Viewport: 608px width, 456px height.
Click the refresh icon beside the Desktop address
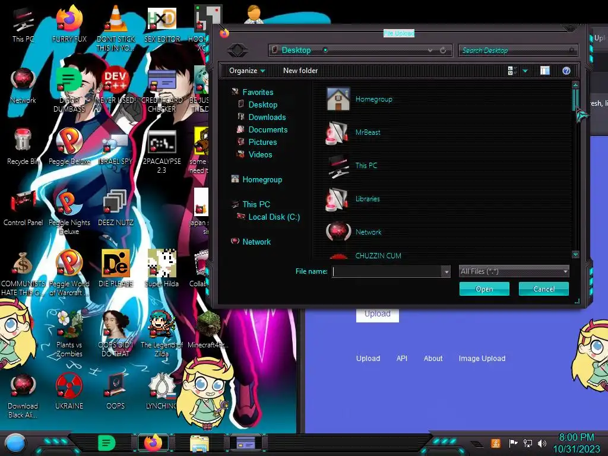[443, 50]
